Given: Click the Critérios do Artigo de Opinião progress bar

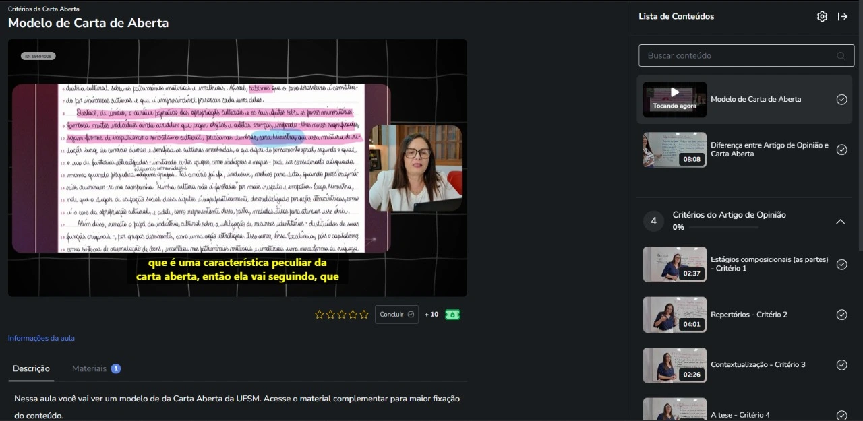Looking at the screenshot, I should (x=723, y=228).
